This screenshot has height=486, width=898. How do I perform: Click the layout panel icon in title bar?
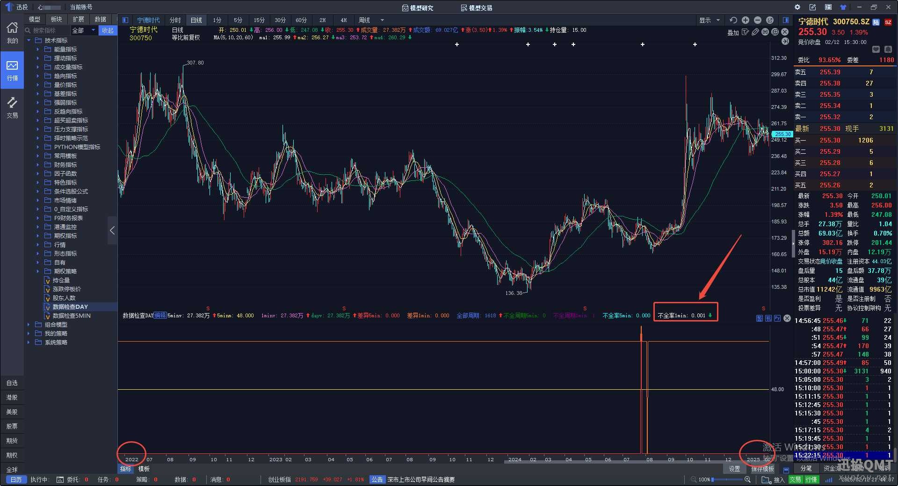coord(828,7)
